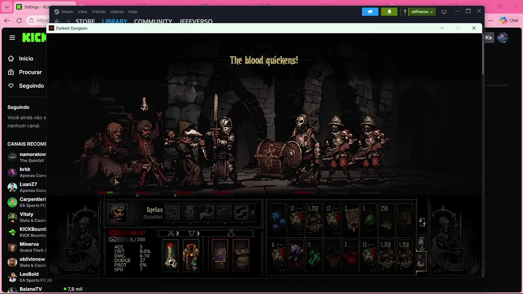Image resolution: width=523 pixels, height=294 pixels.
Task: Click the inventory swap arrows icon
Action: click(422, 222)
